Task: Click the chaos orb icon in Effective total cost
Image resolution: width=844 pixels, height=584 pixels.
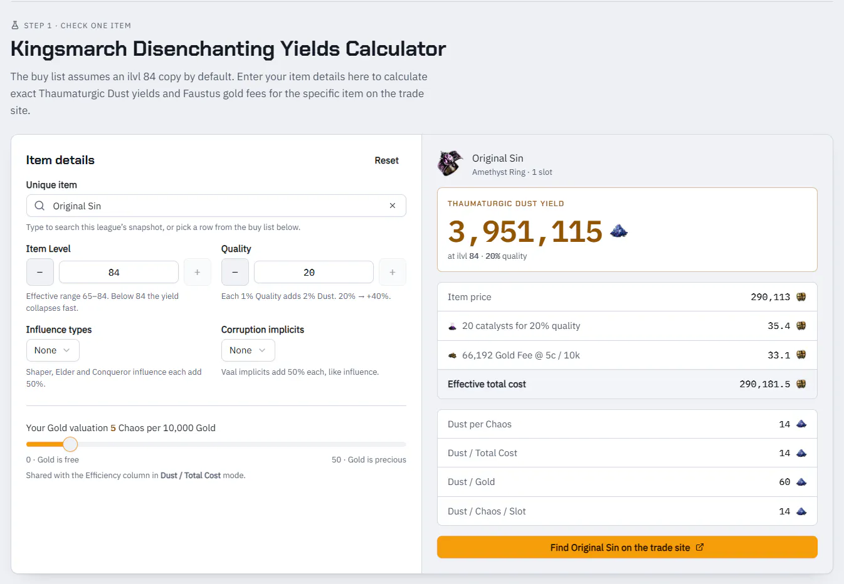Action: (x=801, y=384)
